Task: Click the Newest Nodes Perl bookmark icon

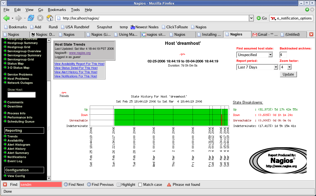Action: (133, 27)
